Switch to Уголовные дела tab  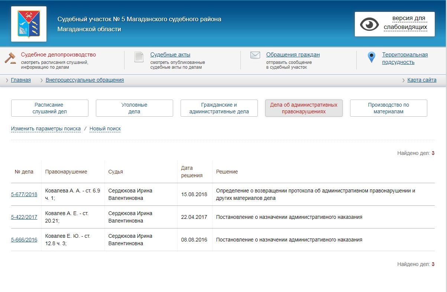coord(135,108)
